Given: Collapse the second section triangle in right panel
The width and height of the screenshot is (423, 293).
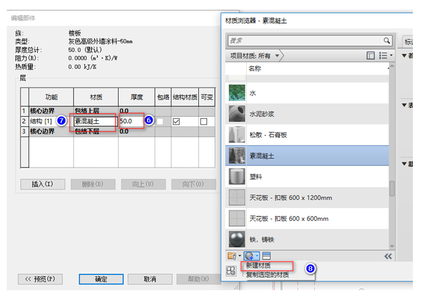Looking at the screenshot, I should pyautogui.click(x=404, y=105).
